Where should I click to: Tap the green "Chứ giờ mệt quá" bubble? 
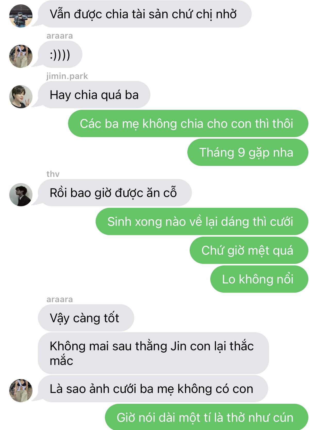pyautogui.click(x=249, y=250)
